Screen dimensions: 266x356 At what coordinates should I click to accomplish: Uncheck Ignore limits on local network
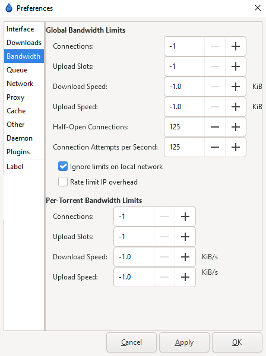(63, 166)
